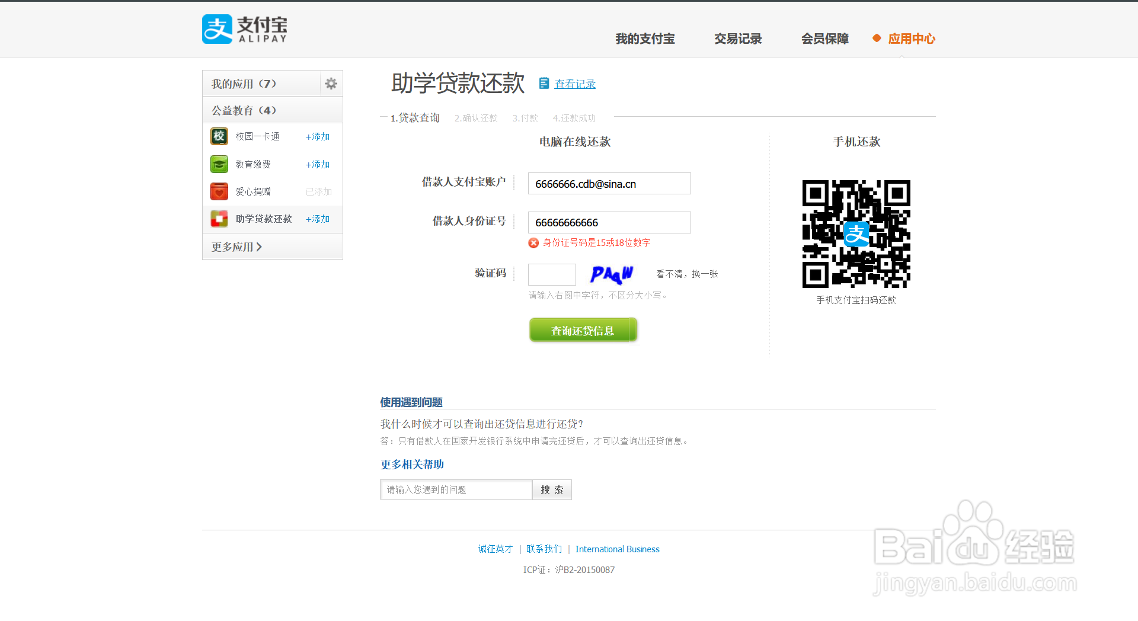This screenshot has width=1138, height=621.
Task: Open the Alipay logo homepage
Action: click(x=244, y=28)
